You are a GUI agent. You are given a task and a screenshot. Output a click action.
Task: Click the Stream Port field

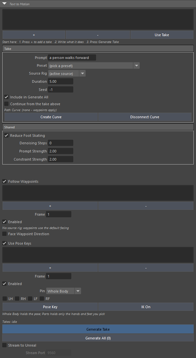[x=59, y=353]
